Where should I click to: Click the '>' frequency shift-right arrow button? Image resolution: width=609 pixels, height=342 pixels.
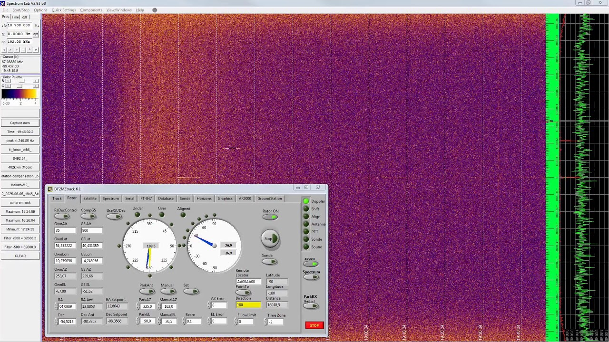pos(10,50)
